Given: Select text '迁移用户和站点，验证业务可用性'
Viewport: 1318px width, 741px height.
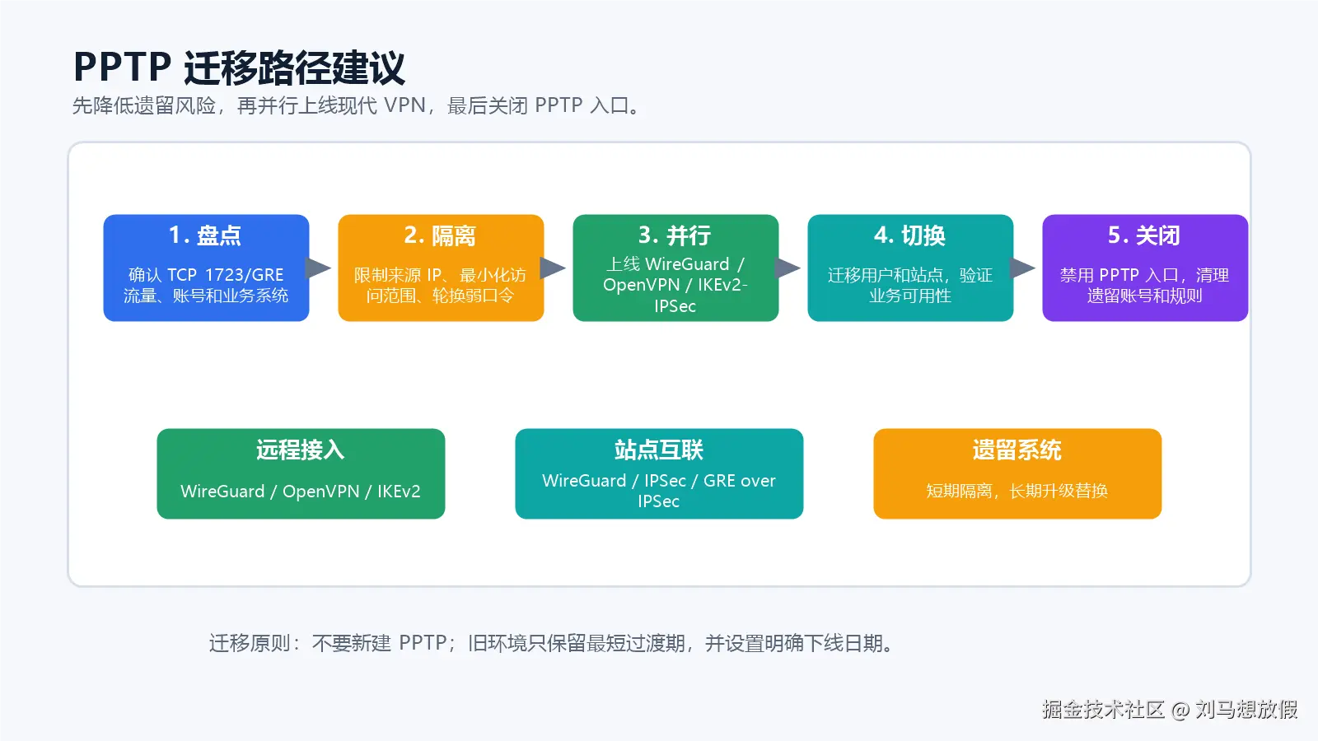Looking at the screenshot, I should (909, 285).
